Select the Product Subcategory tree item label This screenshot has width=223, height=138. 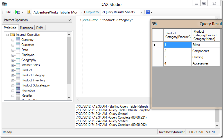[35, 85]
